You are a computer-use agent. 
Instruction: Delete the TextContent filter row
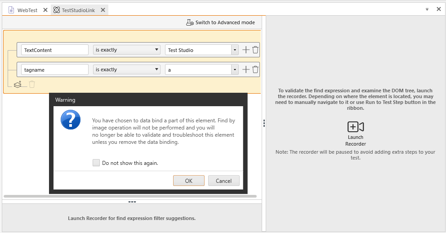(255, 50)
